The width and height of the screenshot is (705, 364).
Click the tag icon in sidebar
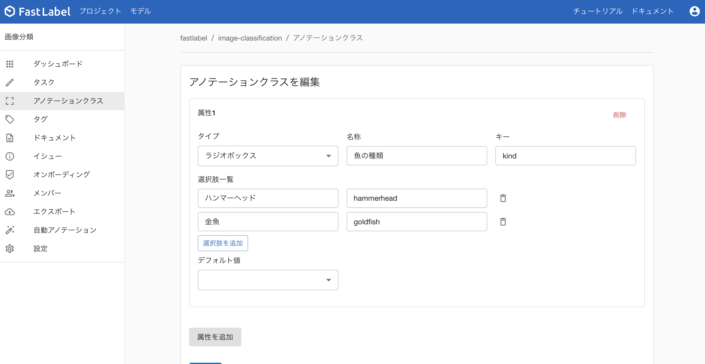tap(9, 119)
